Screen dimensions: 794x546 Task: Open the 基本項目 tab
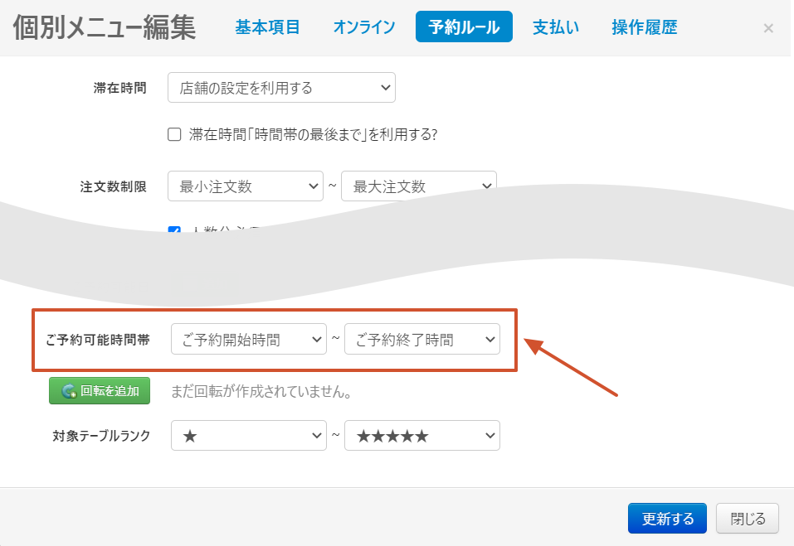click(267, 27)
